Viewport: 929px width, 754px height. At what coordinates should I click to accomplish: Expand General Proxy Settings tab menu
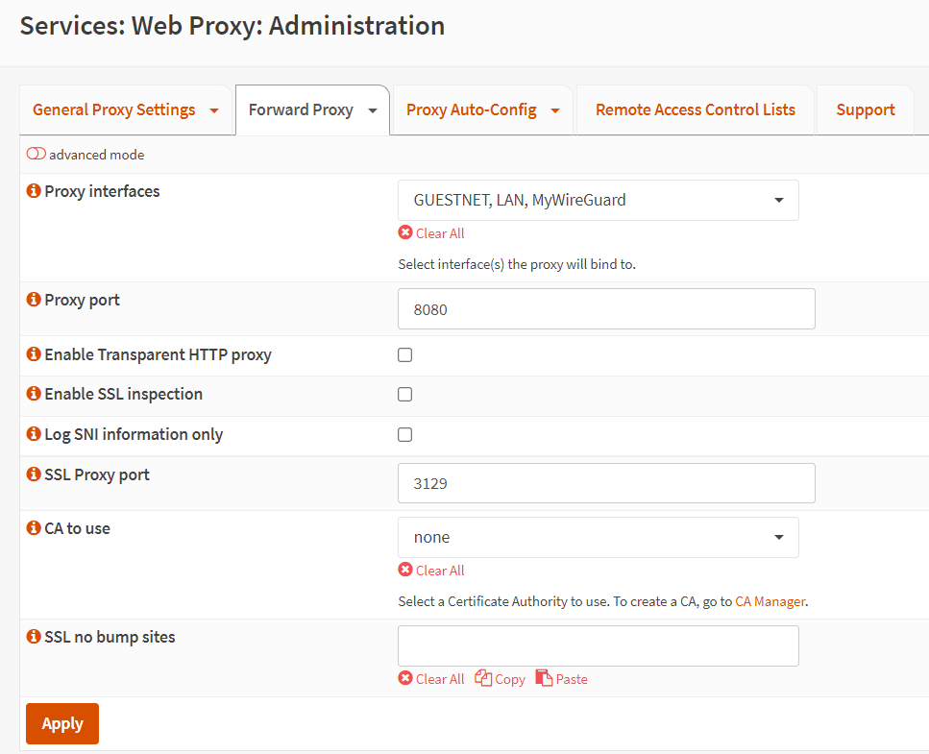coord(214,110)
